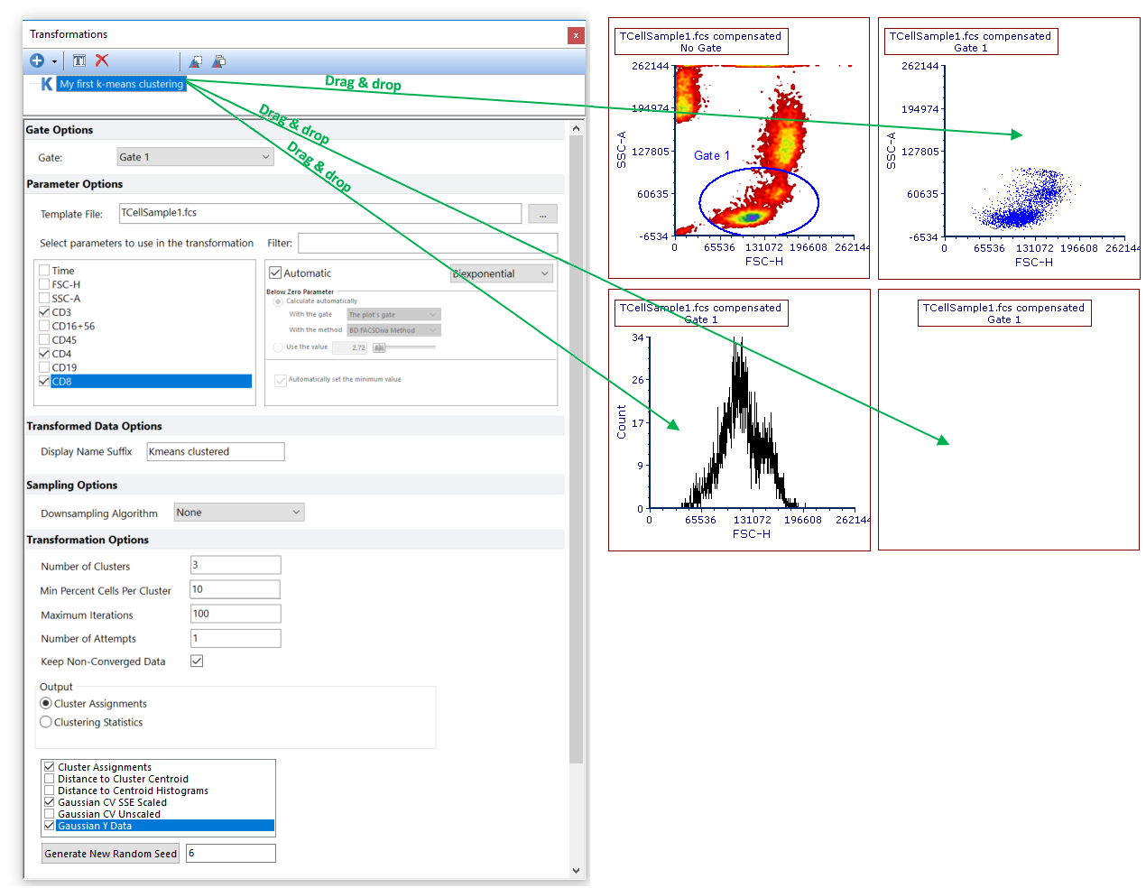
Task: Click the toolbar histogram icon with stacked pages
Action: [218, 61]
